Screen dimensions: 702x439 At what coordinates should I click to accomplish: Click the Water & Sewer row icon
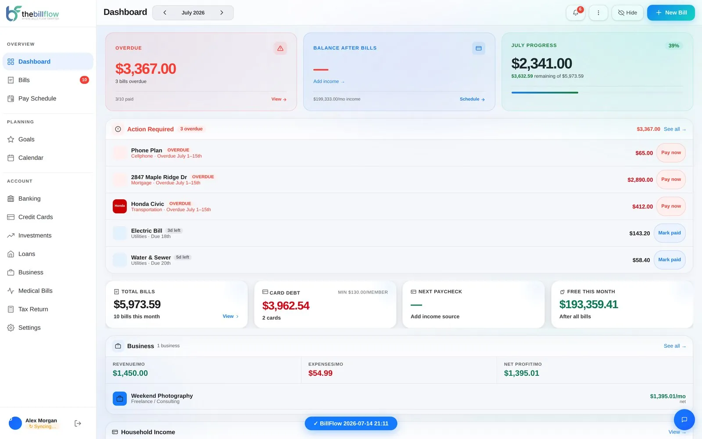(120, 260)
